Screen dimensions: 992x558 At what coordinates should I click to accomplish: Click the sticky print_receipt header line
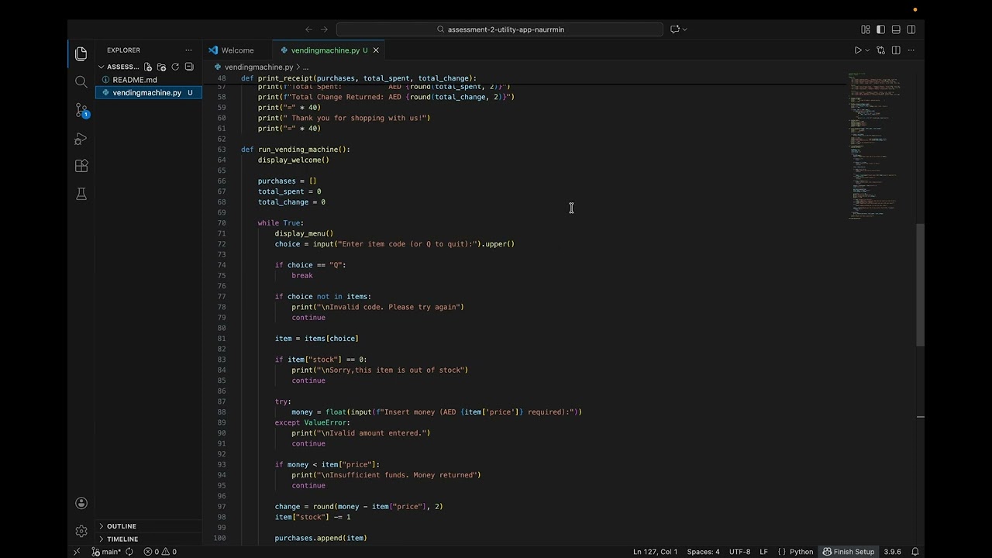tap(359, 78)
